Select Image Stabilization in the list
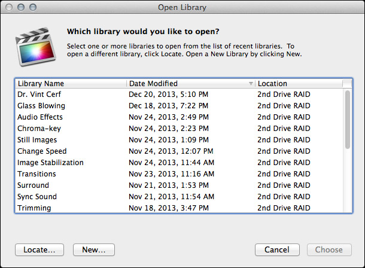Image resolution: width=365 pixels, height=268 pixels. (179, 162)
